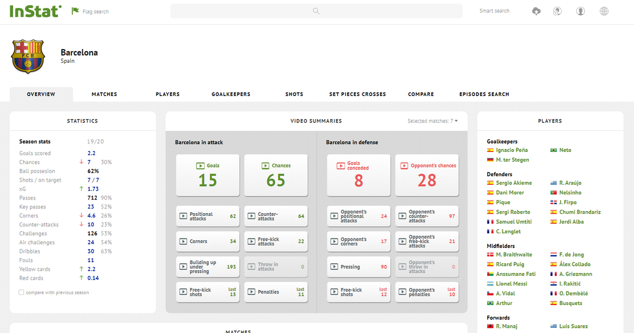This screenshot has height=333, width=634.
Task: Open player Ignacio Peña
Action: point(512,150)
